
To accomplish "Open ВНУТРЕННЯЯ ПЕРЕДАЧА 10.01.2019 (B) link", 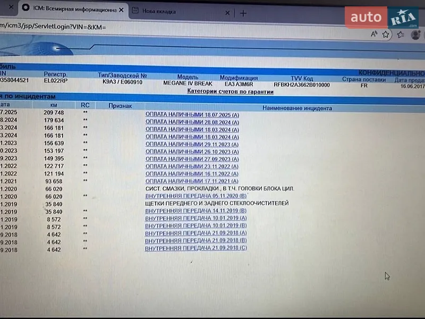I will (196, 225).
